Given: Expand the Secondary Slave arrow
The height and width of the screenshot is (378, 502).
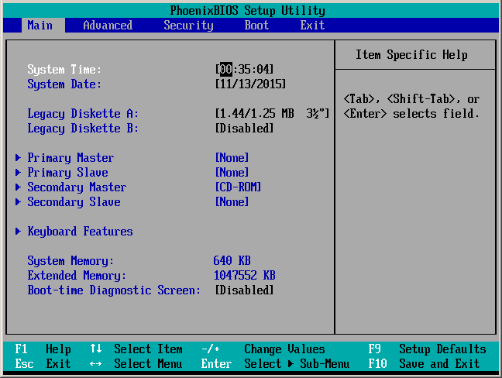Looking at the screenshot, I should [19, 201].
